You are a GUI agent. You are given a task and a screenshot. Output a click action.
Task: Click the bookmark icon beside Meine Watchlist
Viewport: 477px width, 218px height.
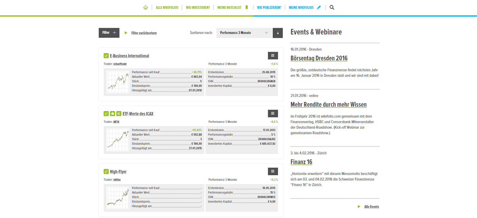pyautogui.click(x=247, y=7)
